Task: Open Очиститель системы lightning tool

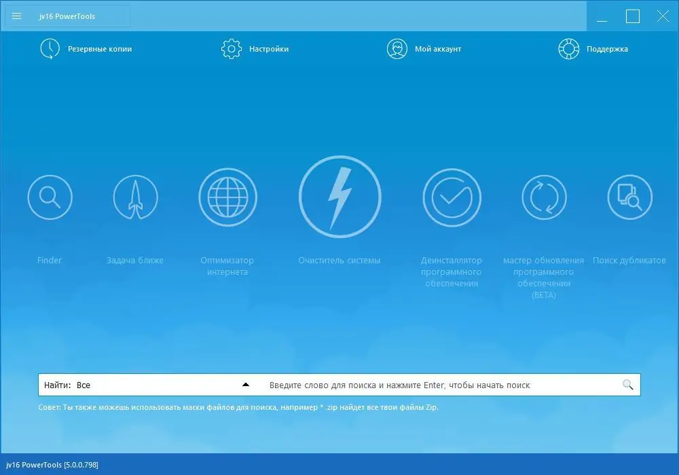Action: point(340,197)
